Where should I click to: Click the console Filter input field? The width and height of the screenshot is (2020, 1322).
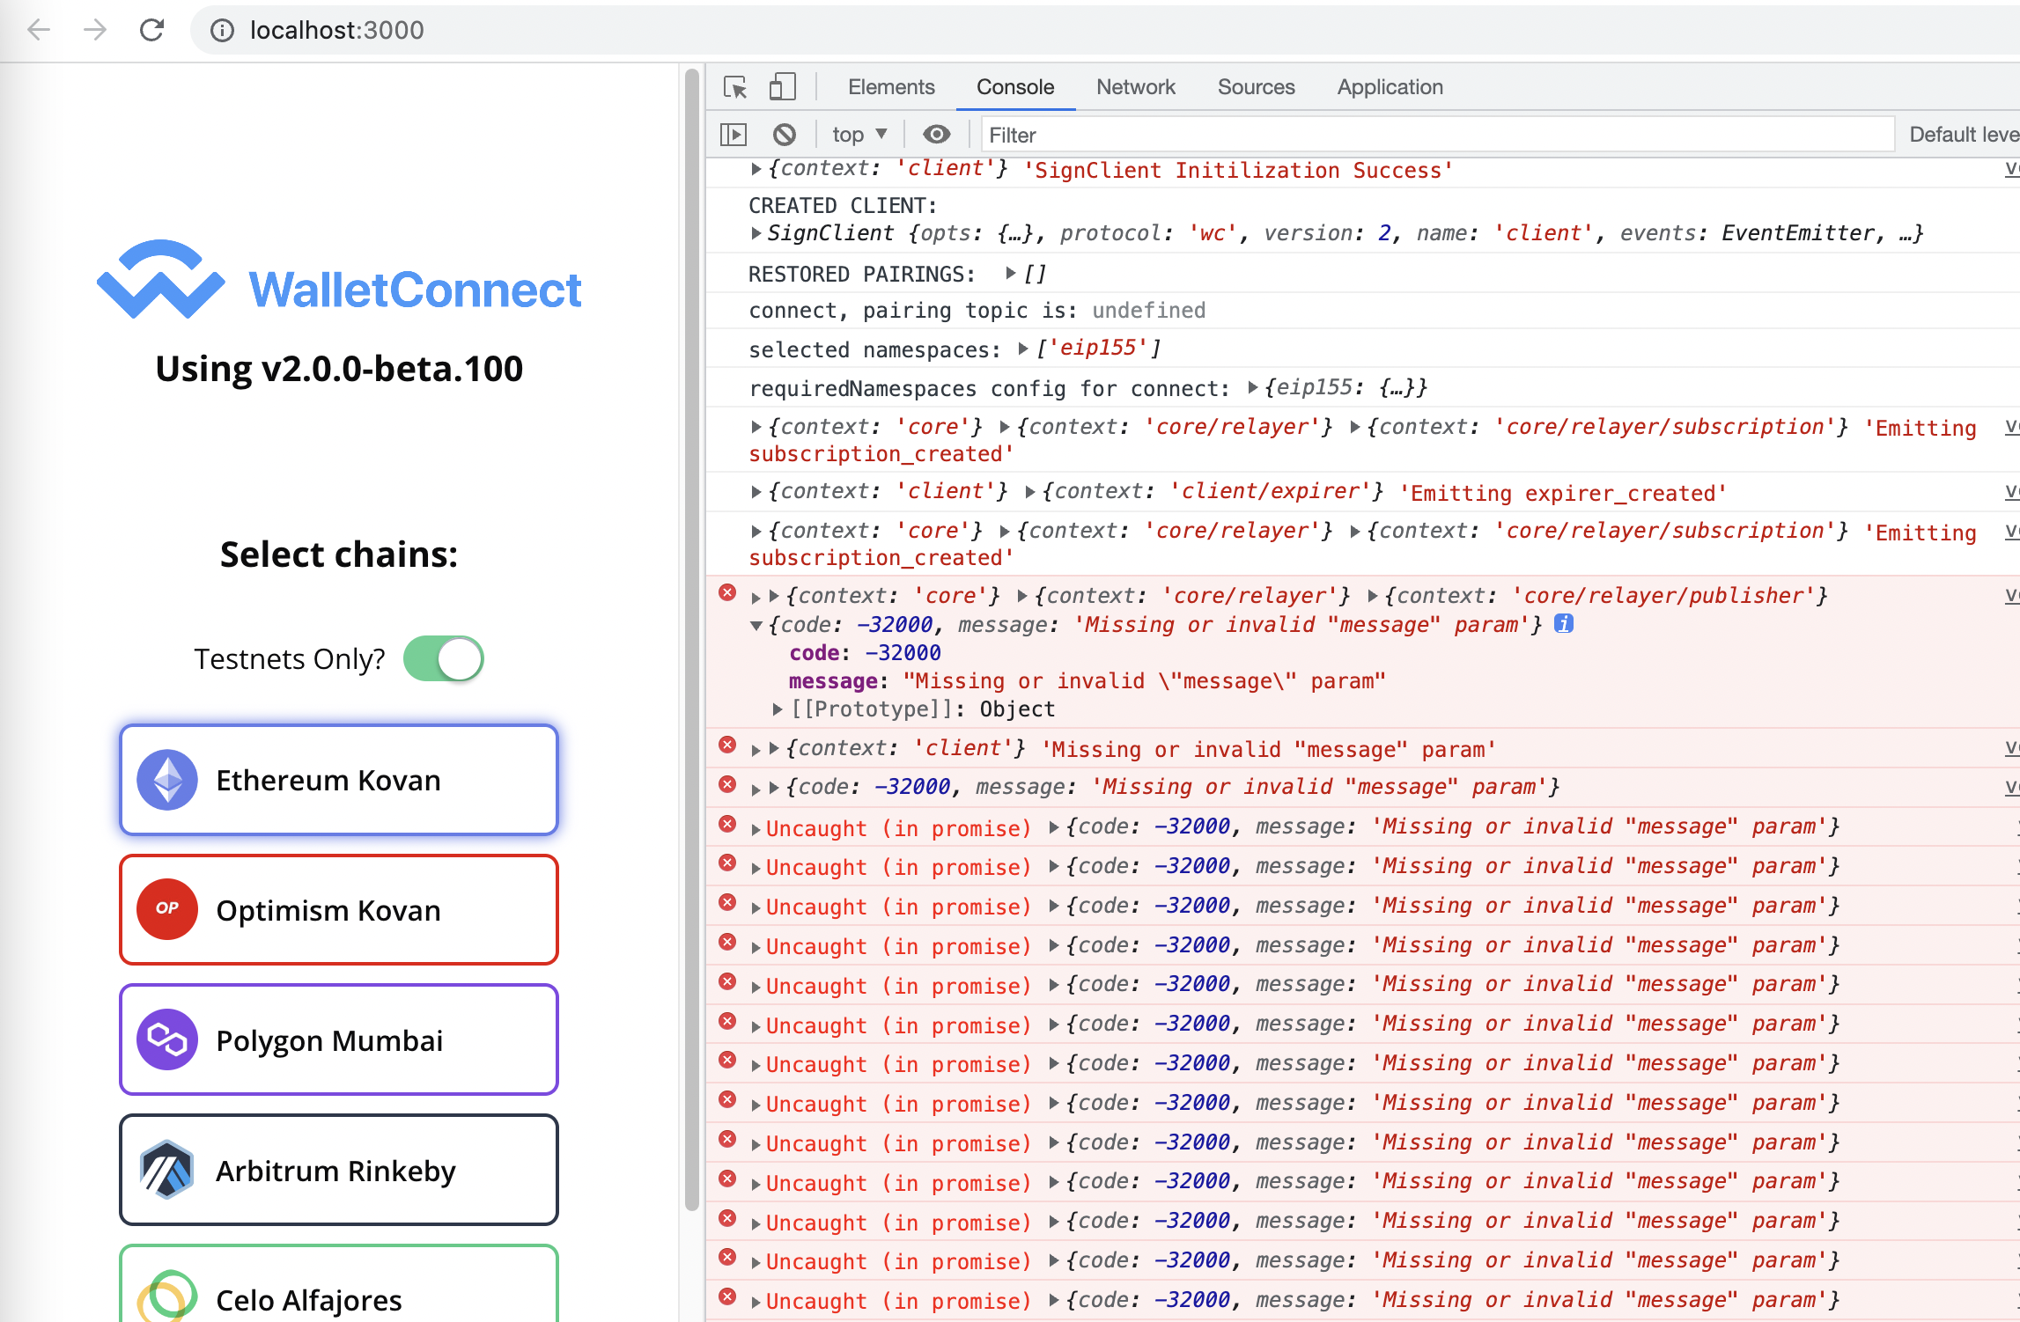1435,135
